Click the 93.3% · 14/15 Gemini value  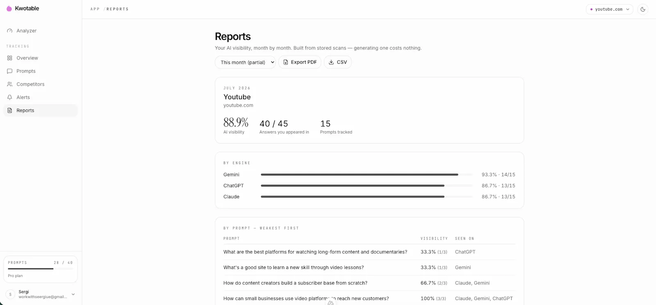click(498, 175)
